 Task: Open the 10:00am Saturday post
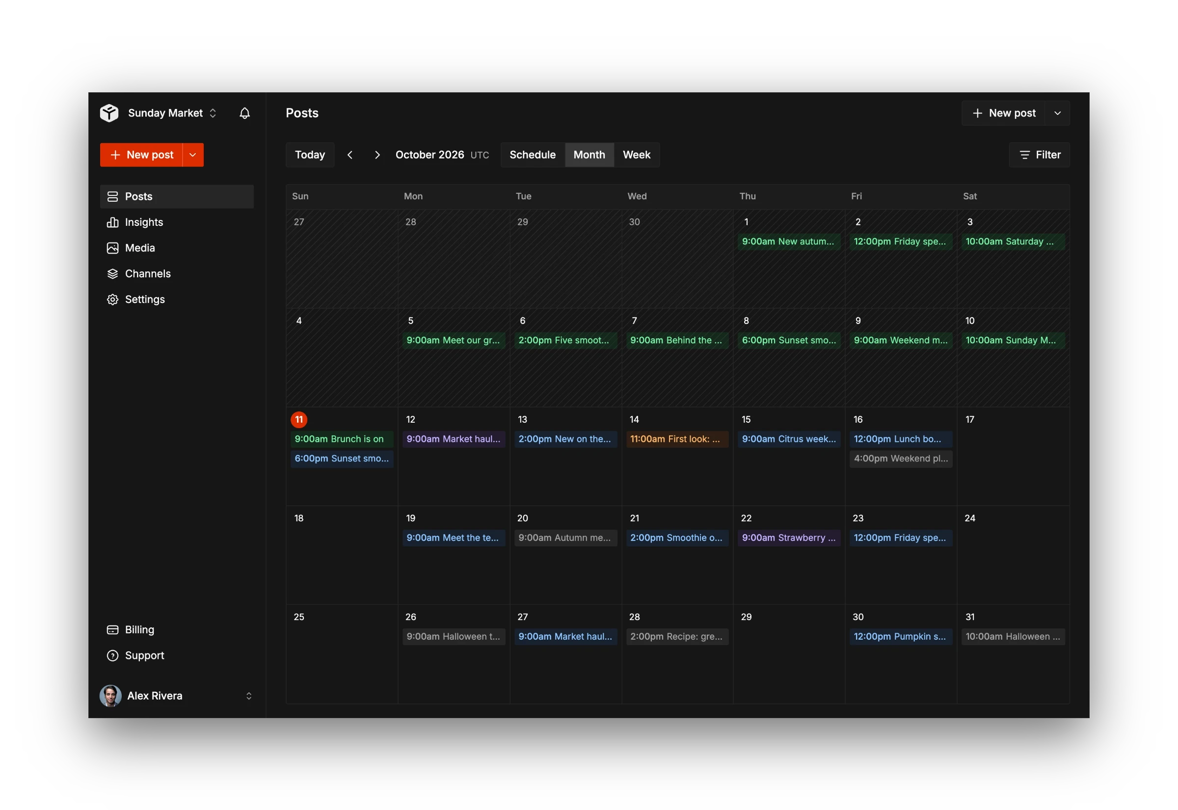pos(1013,242)
